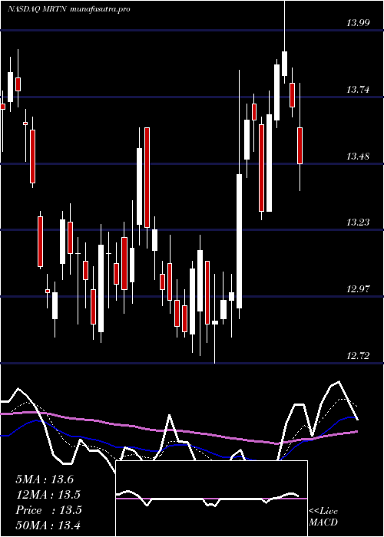Click the <<Live MACD label
This screenshot has width=384, height=537.
click(323, 517)
